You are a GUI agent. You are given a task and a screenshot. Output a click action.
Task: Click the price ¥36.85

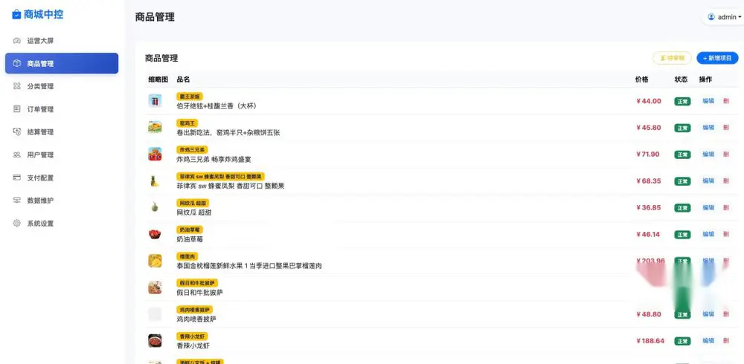649,207
